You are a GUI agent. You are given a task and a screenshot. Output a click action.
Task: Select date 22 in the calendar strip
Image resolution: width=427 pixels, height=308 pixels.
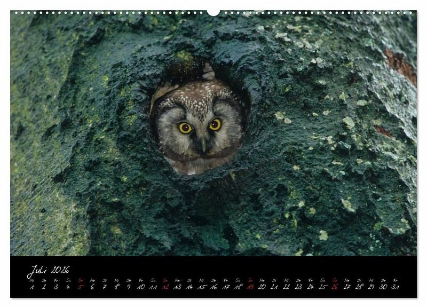[x=286, y=287]
